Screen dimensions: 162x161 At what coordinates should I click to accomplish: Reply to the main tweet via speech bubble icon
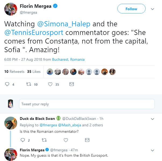pos(7,84)
